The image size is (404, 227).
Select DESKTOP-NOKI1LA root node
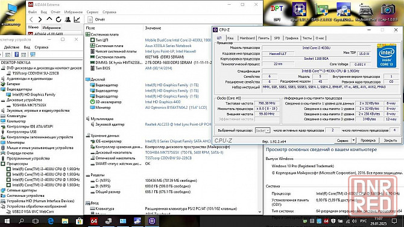16,62
